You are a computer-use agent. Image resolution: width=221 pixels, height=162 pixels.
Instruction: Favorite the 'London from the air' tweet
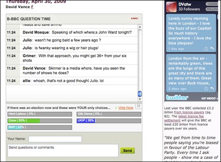point(206,88)
